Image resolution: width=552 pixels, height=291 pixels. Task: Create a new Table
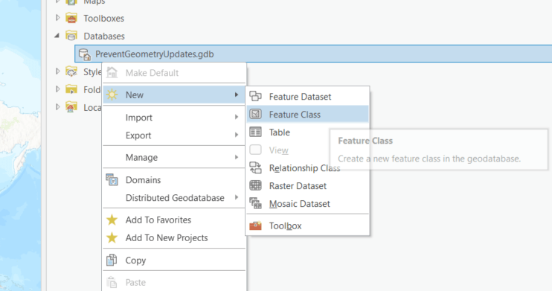[308, 132]
